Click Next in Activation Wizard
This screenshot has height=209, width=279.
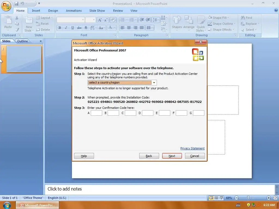click(172, 156)
